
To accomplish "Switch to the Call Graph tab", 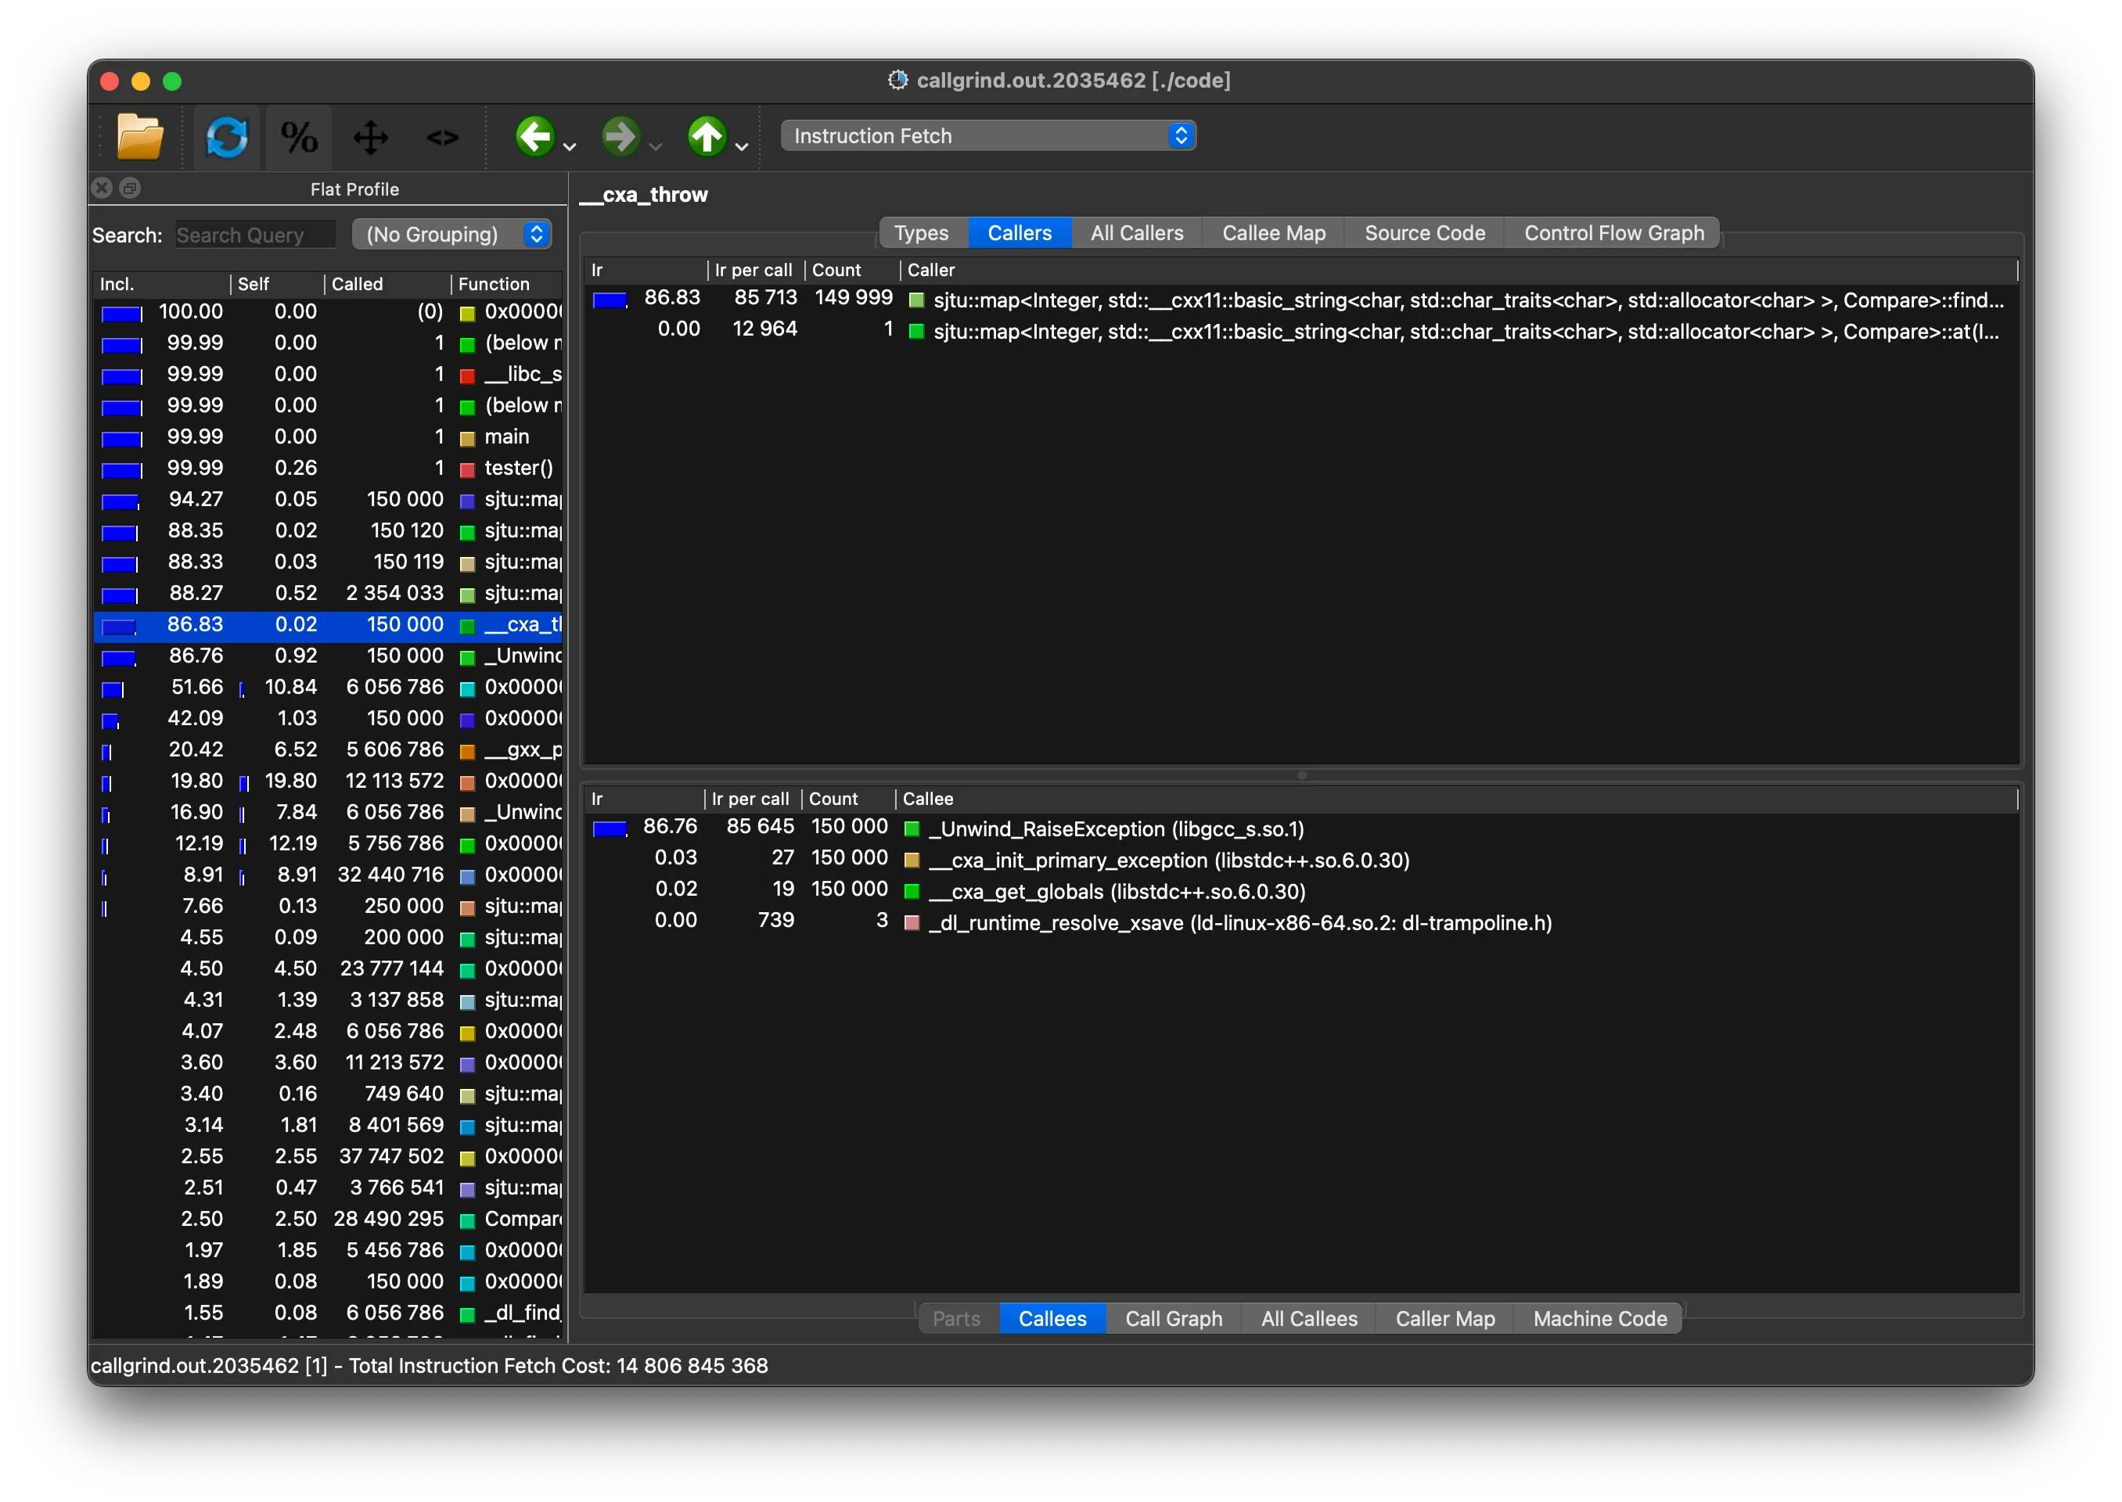I will click(x=1173, y=1319).
